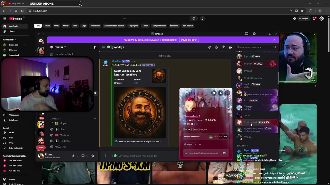Select Müzik chip on YouTube

(x=47, y=26)
